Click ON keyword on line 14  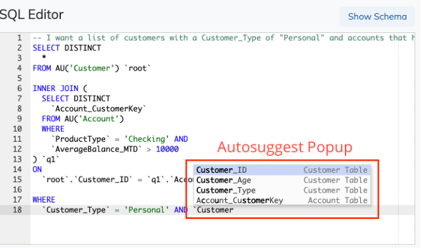click(37, 170)
